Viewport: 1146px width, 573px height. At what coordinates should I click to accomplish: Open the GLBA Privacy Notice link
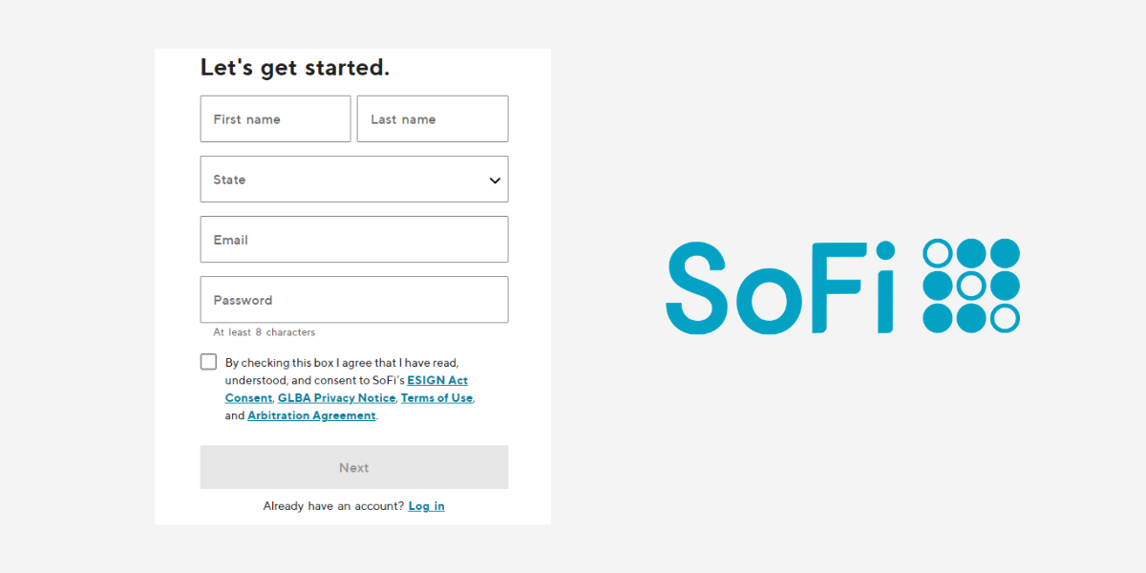coord(336,397)
